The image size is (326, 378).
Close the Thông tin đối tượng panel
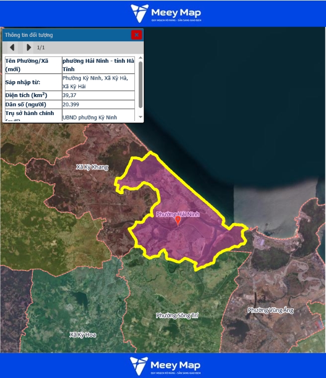(x=136, y=35)
